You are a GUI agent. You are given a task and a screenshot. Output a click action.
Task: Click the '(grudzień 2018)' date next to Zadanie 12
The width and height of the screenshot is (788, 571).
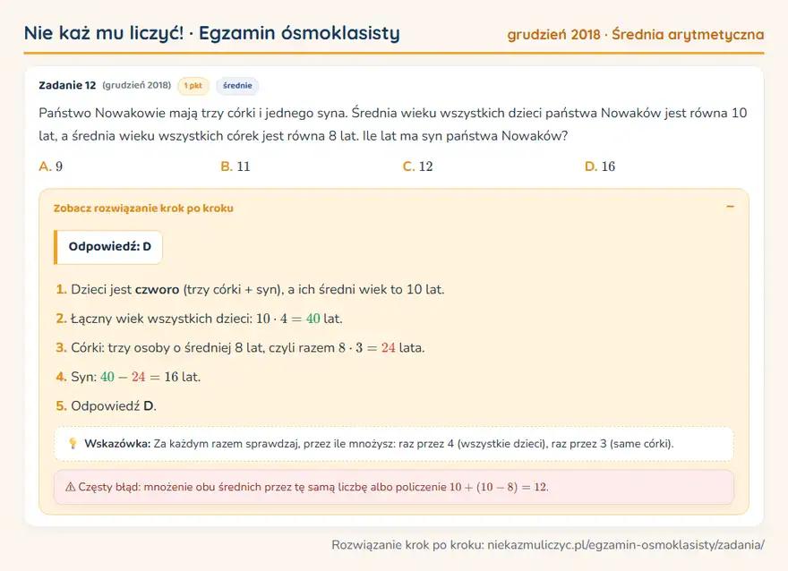pyautogui.click(x=137, y=85)
